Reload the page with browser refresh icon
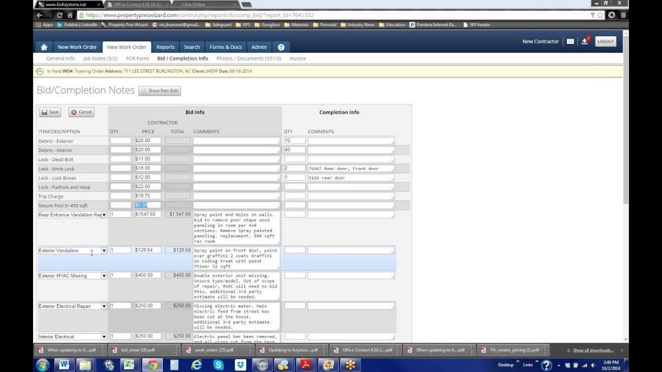 (x=60, y=15)
